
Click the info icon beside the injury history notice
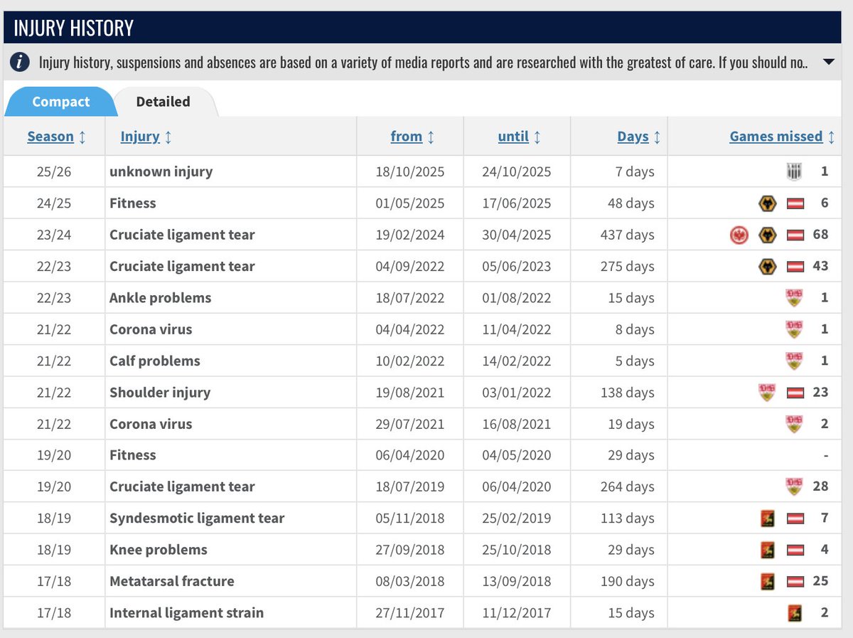pos(20,63)
